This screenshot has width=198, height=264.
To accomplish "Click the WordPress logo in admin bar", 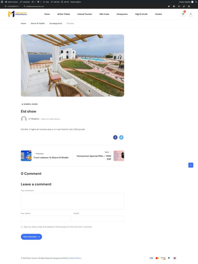I will click(x=2, y=2).
